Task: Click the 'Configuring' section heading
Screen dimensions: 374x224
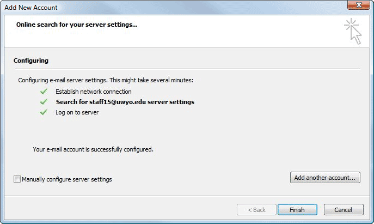Action: pos(31,60)
